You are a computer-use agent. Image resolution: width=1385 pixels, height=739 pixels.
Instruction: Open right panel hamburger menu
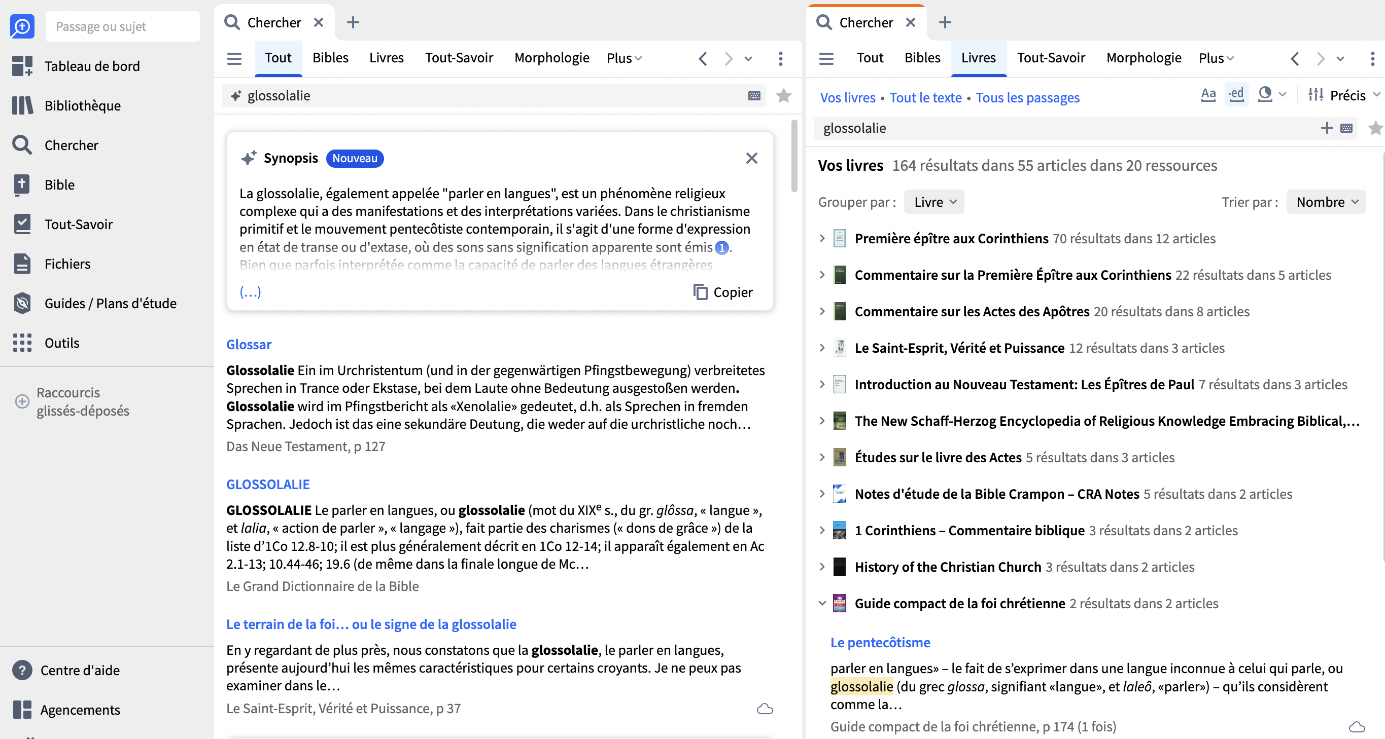click(826, 58)
